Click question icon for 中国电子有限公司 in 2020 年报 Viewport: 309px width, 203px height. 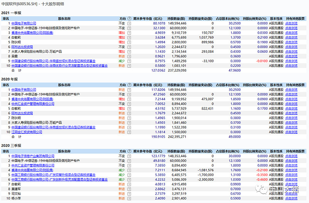tap(129, 90)
